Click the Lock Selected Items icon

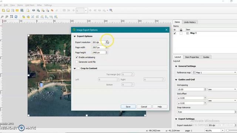tap(23, 17)
